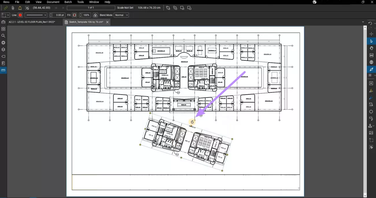Open the Tools menu

(x=80, y=2)
